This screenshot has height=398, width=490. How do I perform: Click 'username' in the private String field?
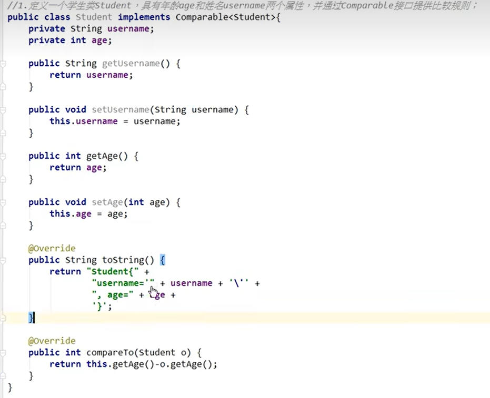[x=128, y=29]
